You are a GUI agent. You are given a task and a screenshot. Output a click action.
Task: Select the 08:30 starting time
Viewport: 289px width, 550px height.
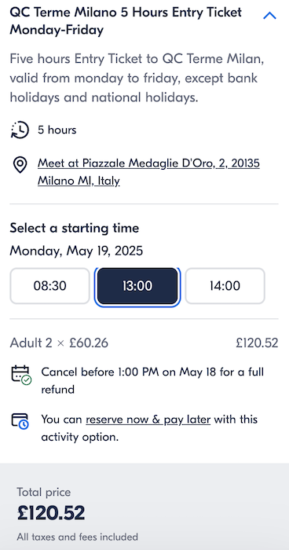(x=49, y=286)
